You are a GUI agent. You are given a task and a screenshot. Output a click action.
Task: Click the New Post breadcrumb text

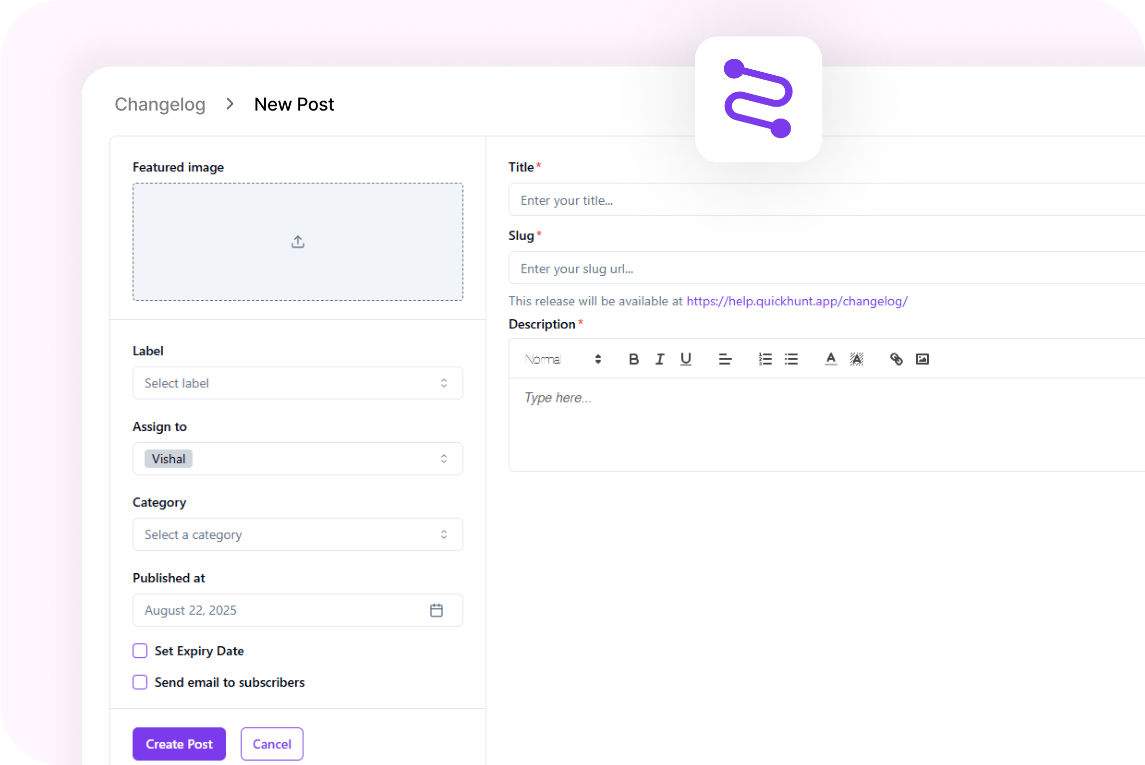[294, 105]
